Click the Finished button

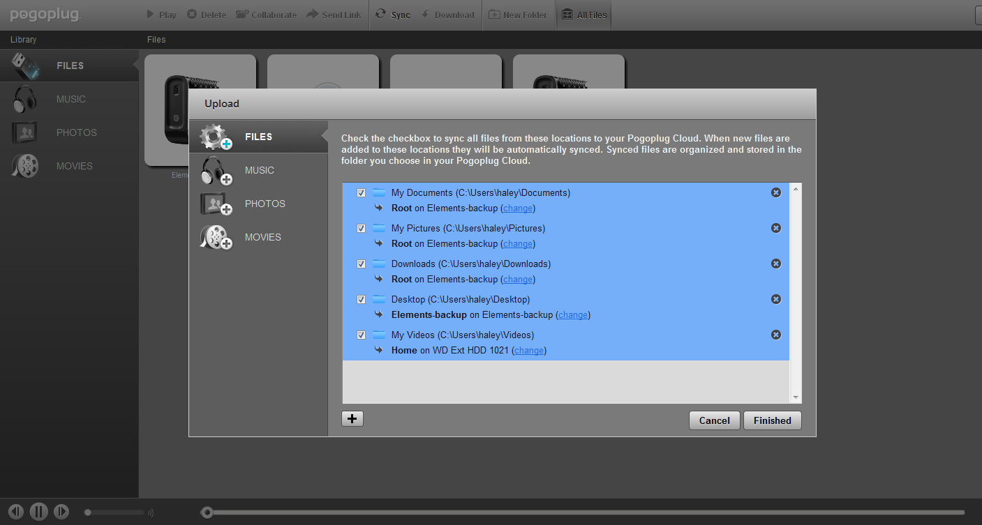pos(773,420)
